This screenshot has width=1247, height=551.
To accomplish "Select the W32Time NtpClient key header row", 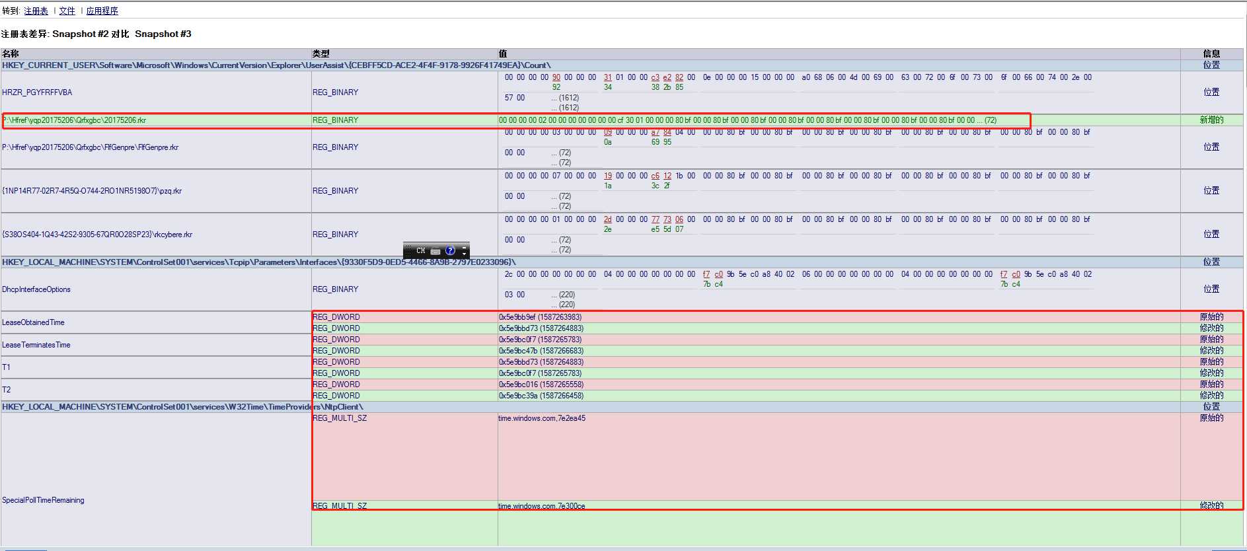I will pos(622,407).
